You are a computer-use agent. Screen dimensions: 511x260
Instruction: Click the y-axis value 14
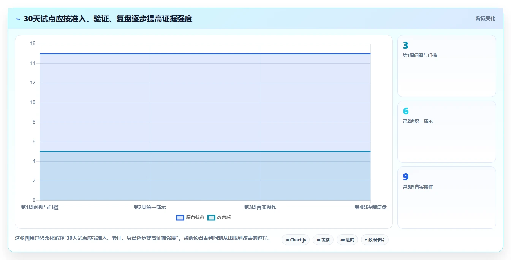click(x=33, y=63)
